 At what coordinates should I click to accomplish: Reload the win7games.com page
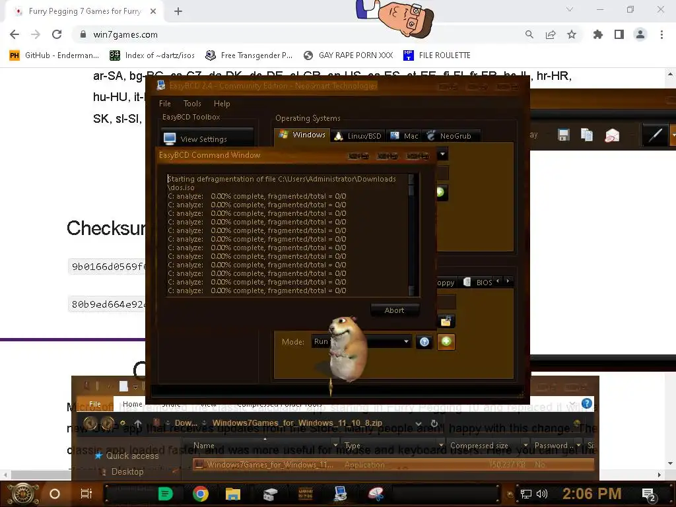pyautogui.click(x=57, y=34)
